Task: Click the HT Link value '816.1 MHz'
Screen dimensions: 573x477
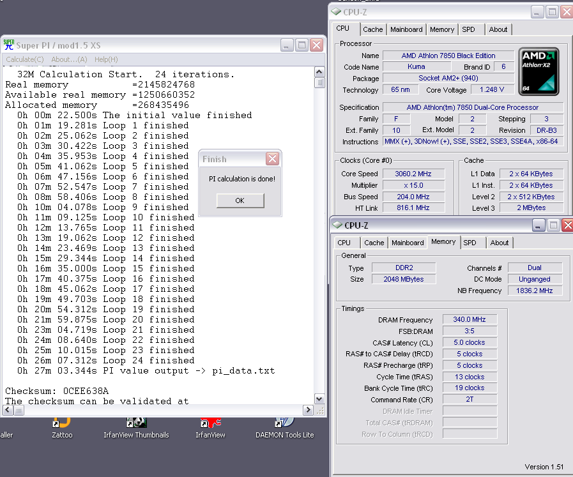Action: coord(413,208)
